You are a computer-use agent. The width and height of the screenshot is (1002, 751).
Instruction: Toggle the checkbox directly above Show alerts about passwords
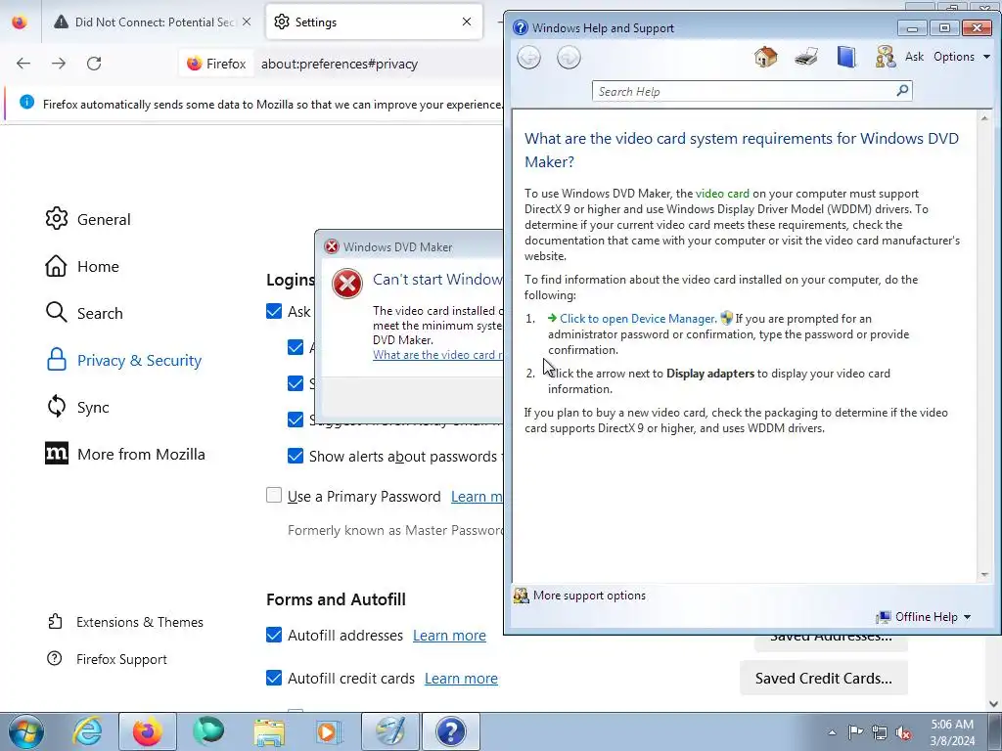(296, 420)
